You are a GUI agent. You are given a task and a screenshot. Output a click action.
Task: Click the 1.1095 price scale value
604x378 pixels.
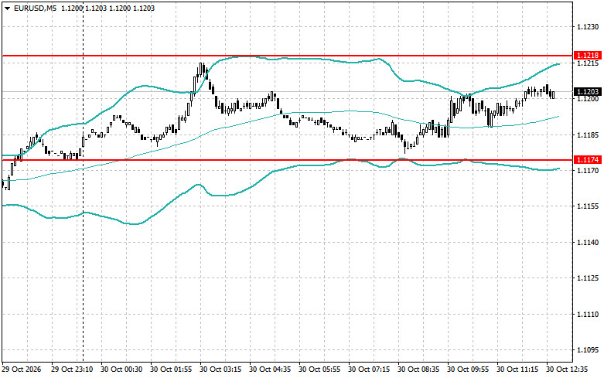[588, 350]
